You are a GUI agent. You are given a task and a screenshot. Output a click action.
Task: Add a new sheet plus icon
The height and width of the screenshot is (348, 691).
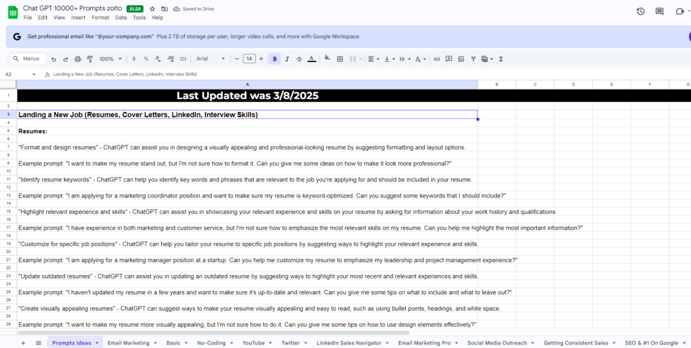[23, 342]
